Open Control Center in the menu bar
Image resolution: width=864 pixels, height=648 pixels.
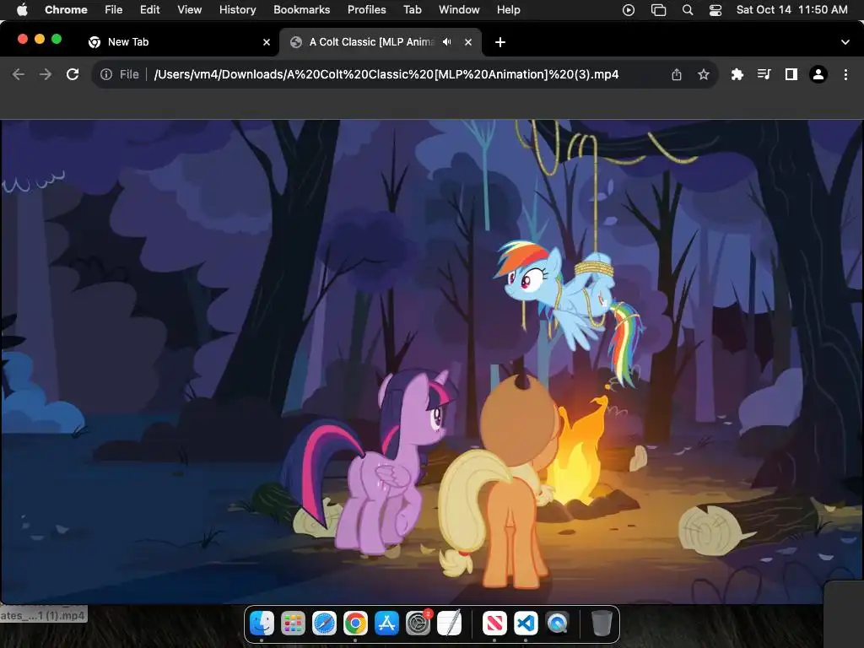pyautogui.click(x=715, y=10)
